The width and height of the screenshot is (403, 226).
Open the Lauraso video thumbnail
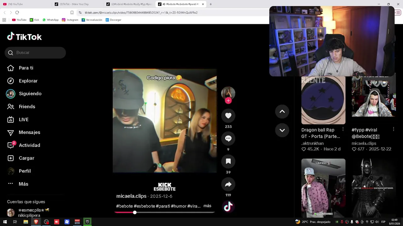pos(323,188)
